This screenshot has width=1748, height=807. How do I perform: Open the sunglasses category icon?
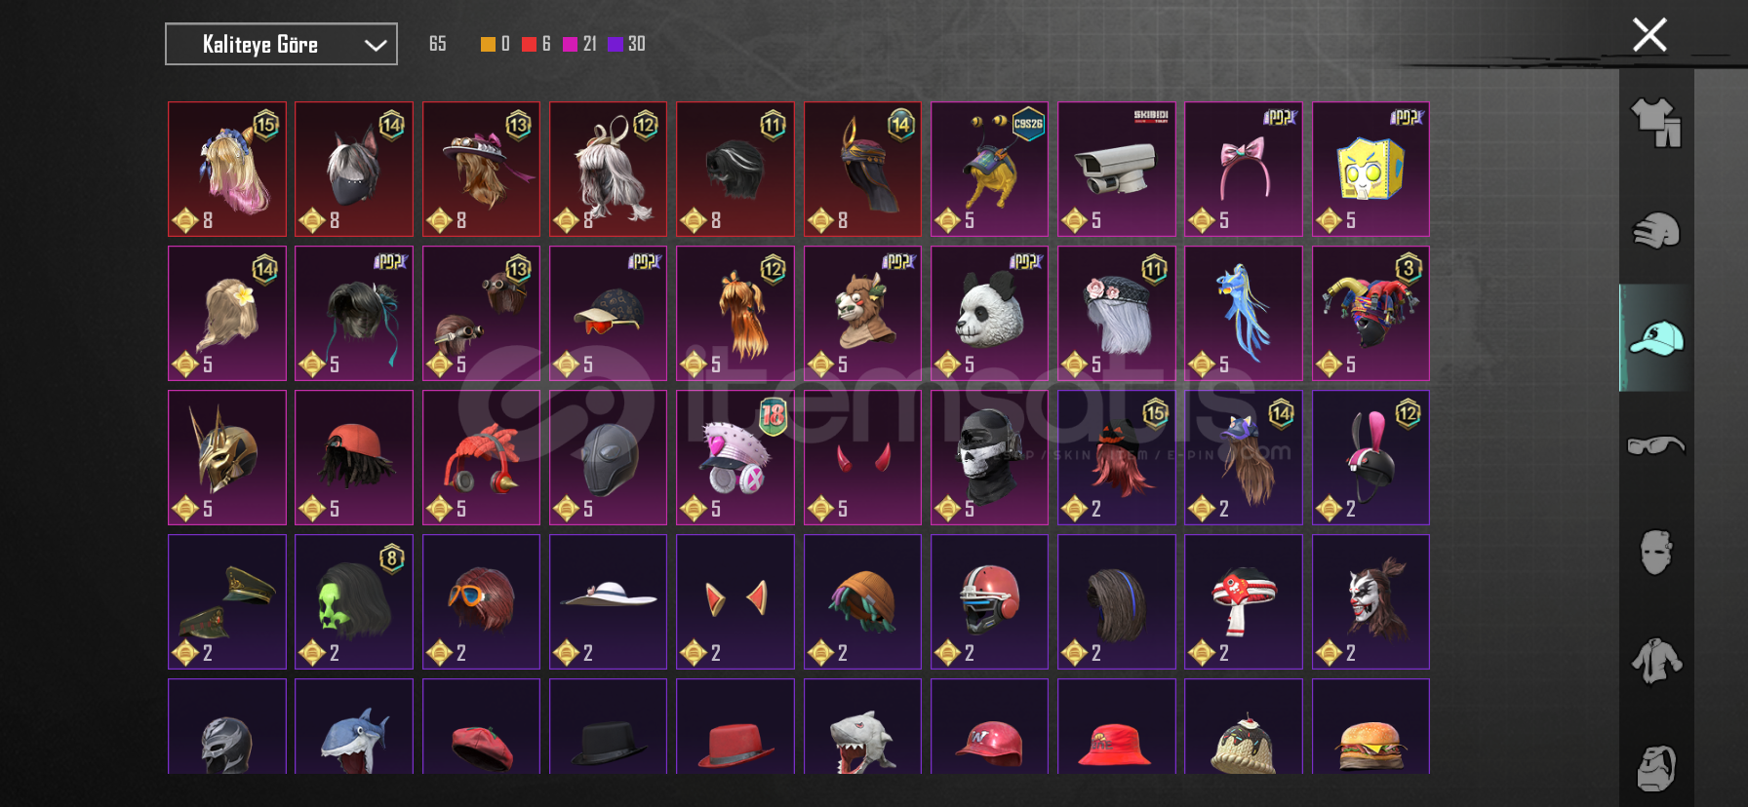pos(1656,445)
